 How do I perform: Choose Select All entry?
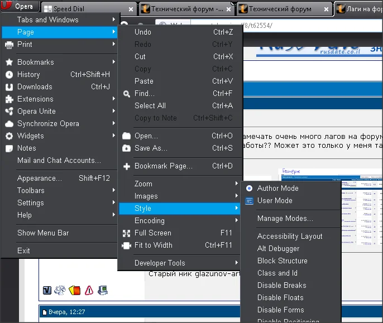[180, 105]
